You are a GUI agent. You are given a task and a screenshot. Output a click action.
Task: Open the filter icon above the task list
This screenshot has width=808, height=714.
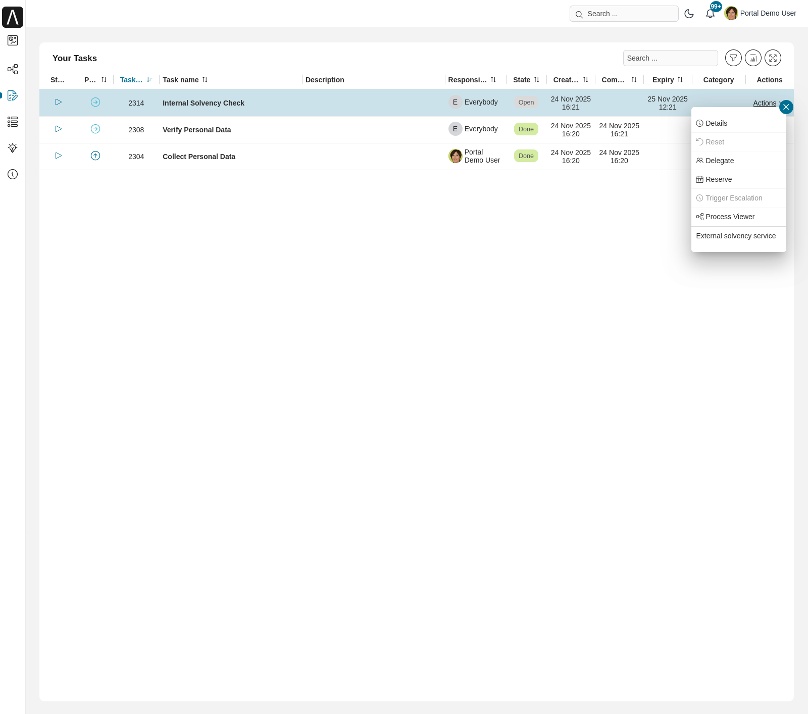[x=733, y=58]
